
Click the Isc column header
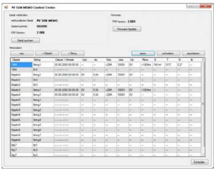click(98, 60)
